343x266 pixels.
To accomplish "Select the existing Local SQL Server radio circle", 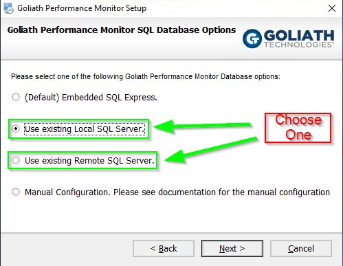I will [16, 129].
